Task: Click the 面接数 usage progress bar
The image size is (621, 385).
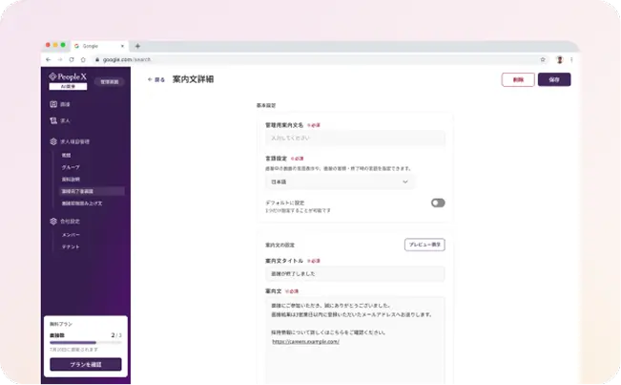Action: (77, 341)
